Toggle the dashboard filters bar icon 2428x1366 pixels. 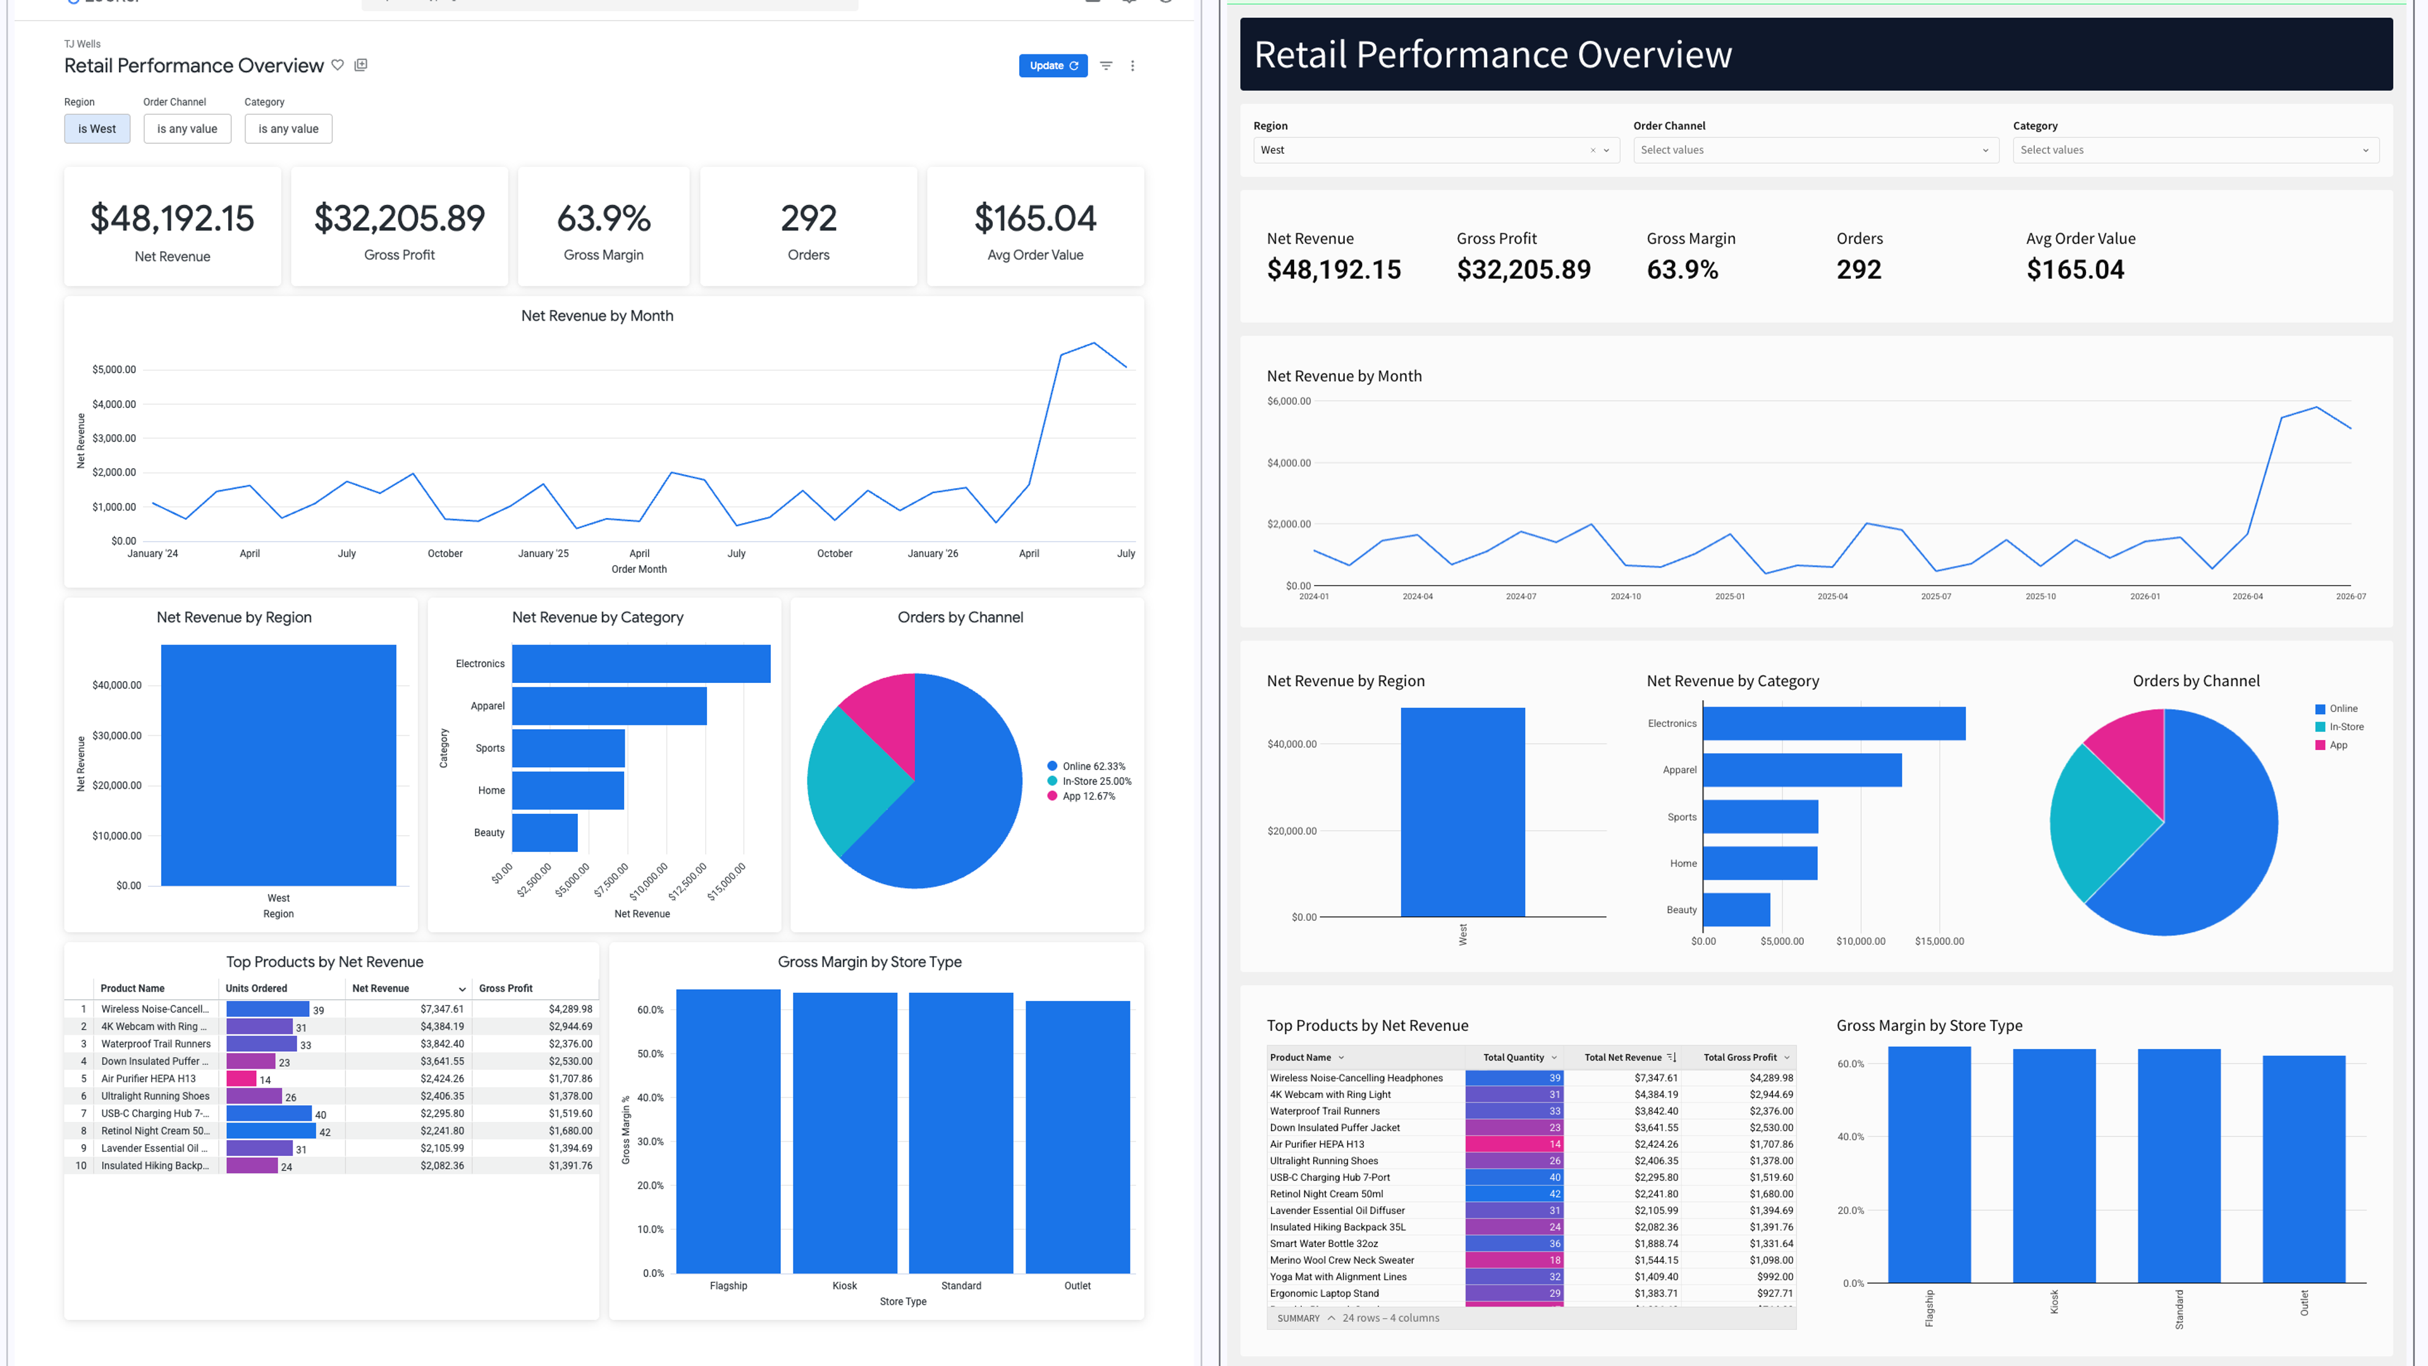pos(1107,66)
